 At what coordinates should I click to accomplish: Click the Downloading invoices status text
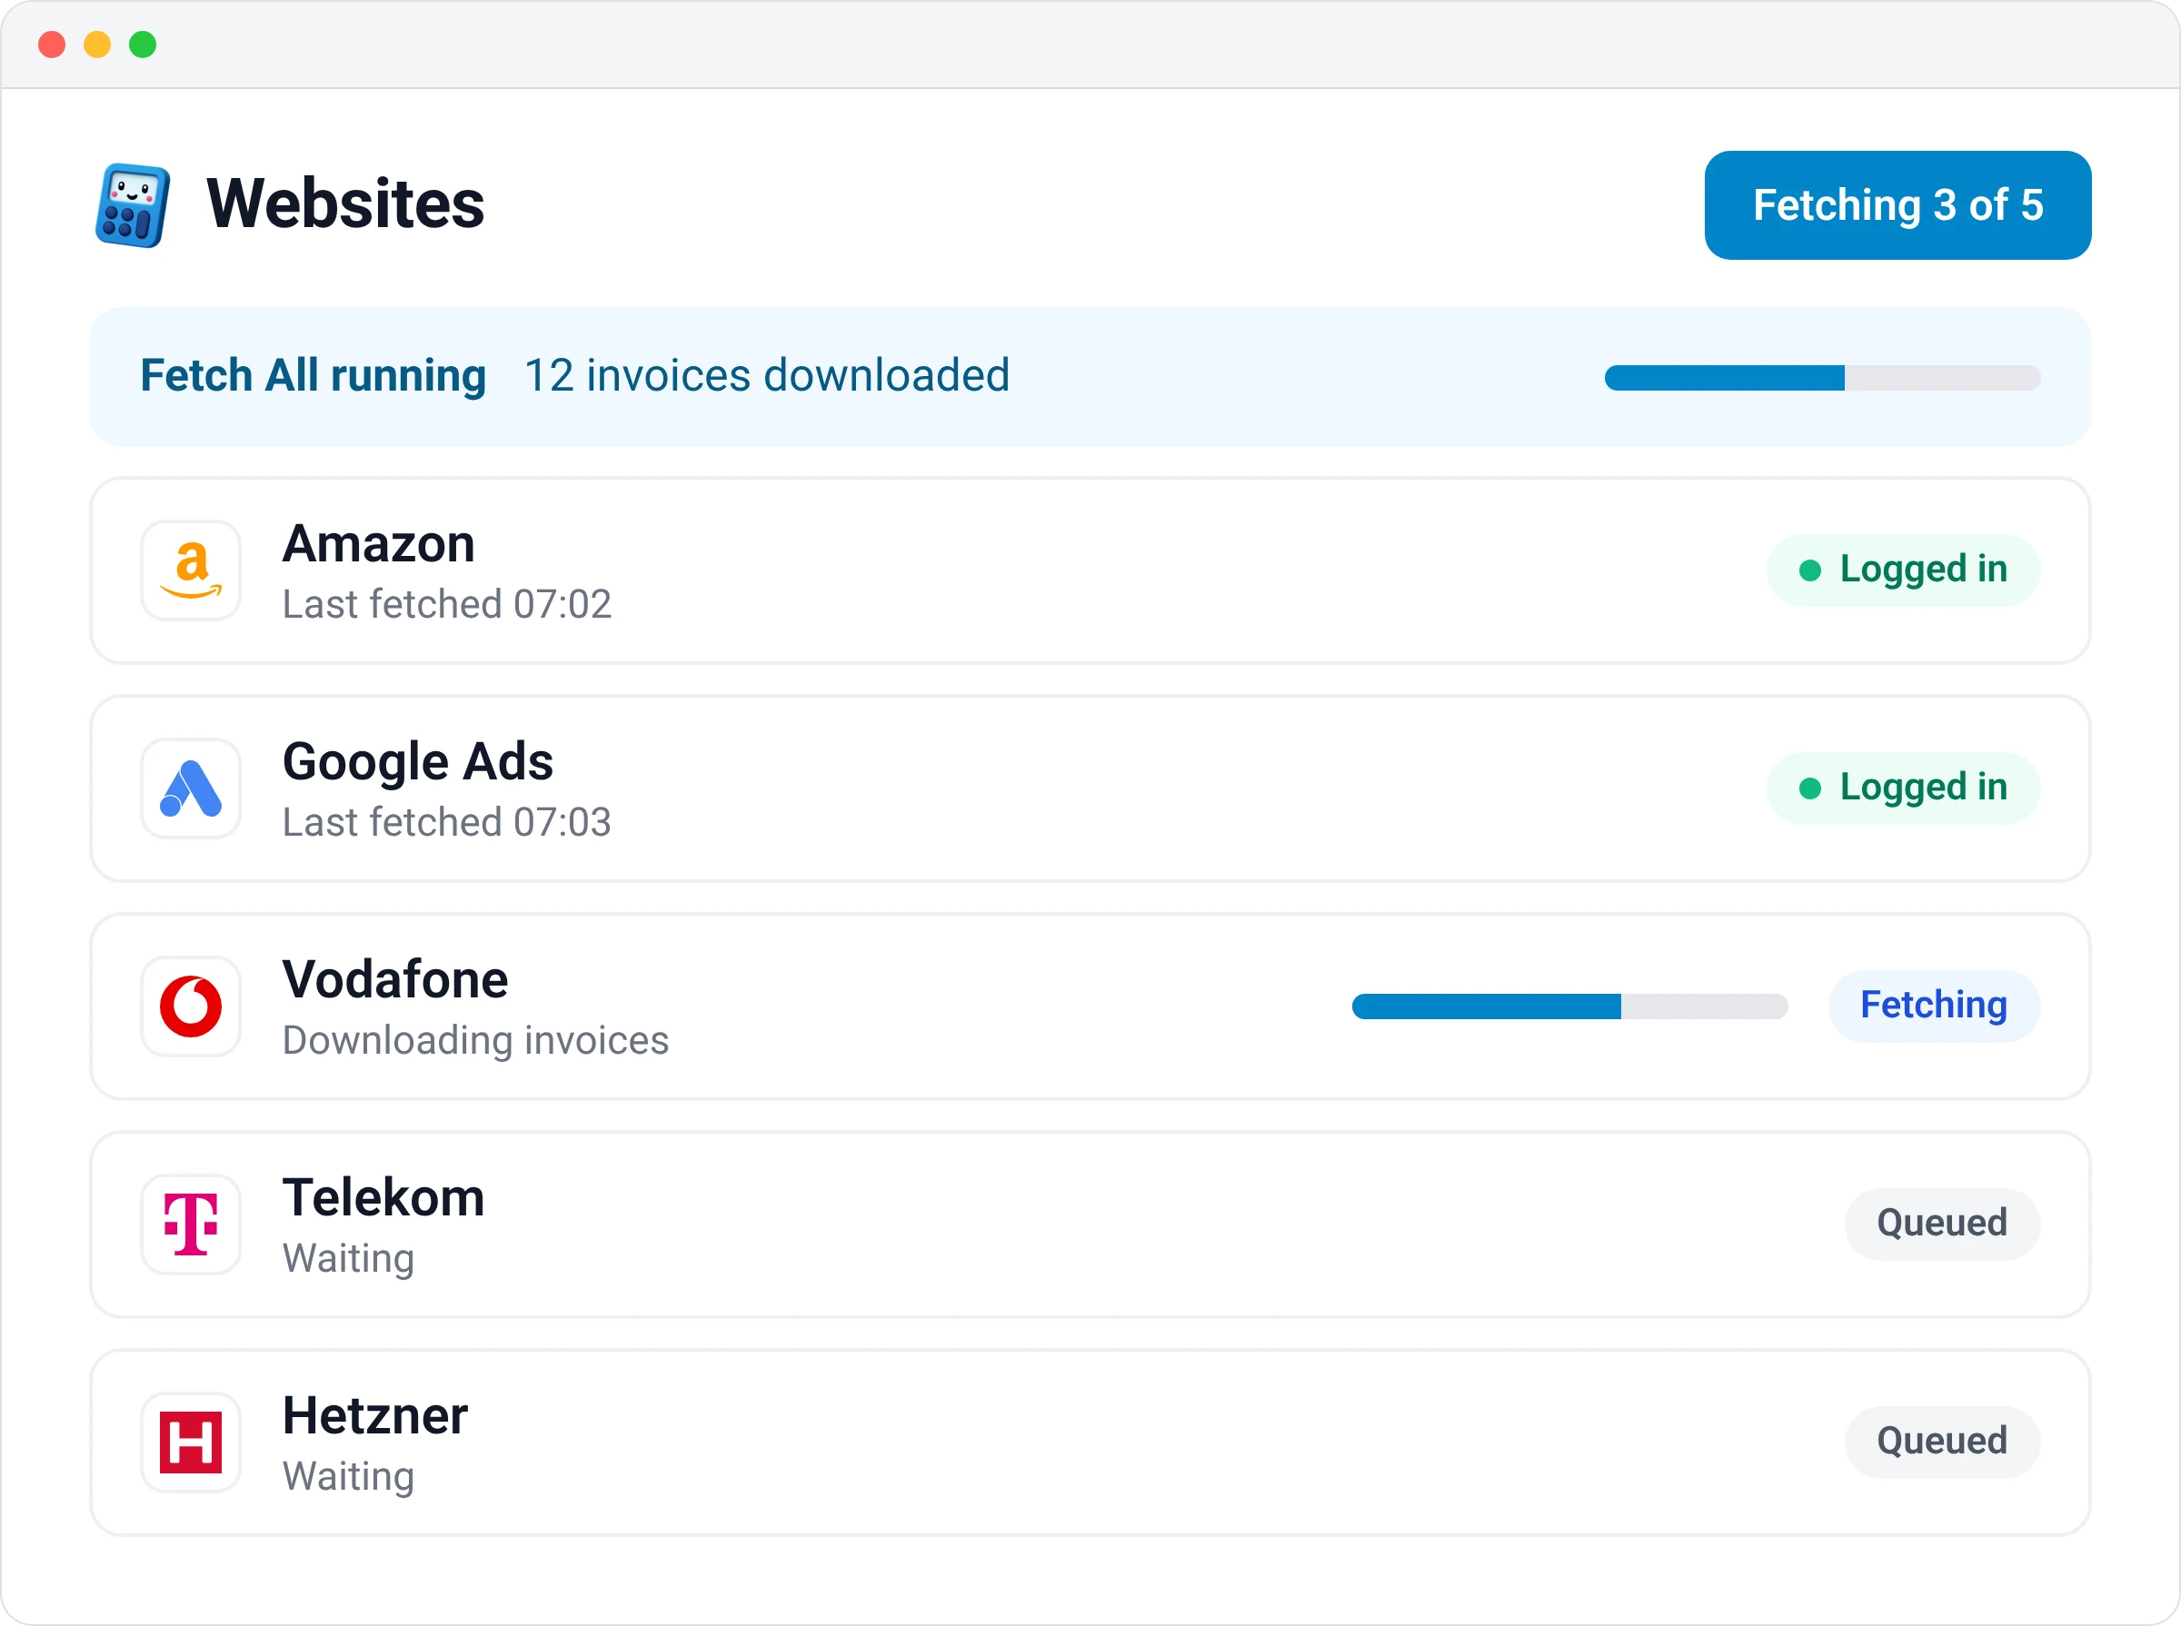pyautogui.click(x=475, y=1041)
